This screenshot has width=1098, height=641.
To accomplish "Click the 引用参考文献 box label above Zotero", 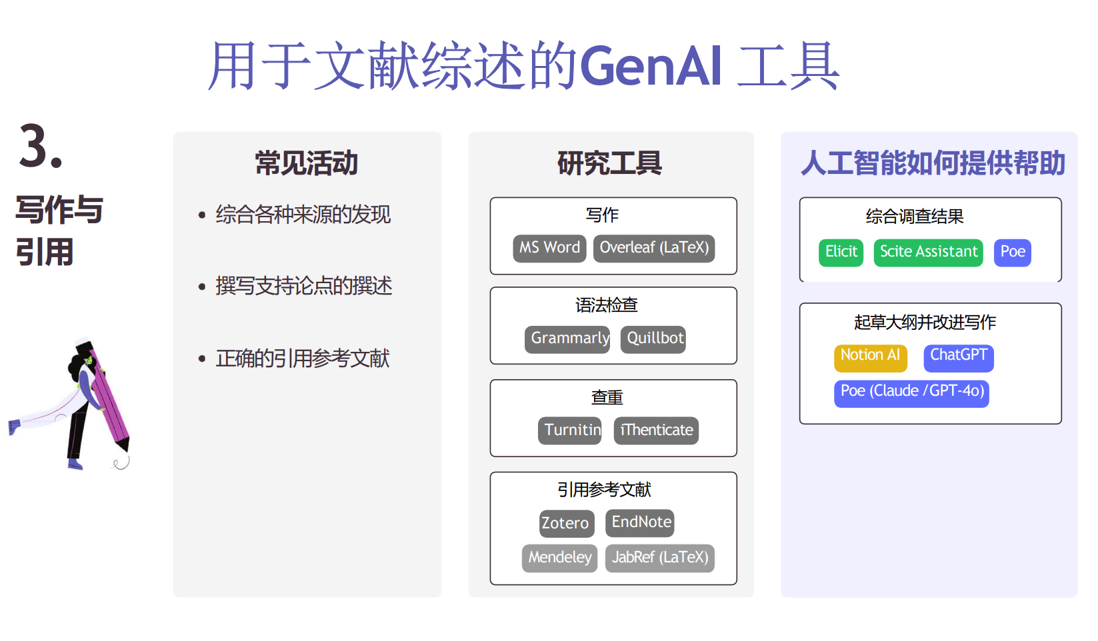I will (605, 490).
